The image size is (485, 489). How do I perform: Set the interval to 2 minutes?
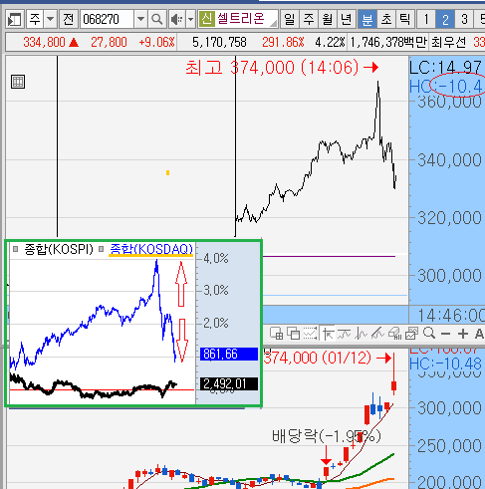click(x=445, y=20)
